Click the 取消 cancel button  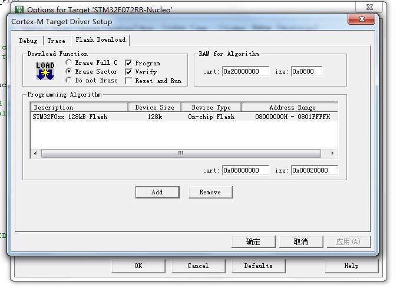pyautogui.click(x=301, y=241)
